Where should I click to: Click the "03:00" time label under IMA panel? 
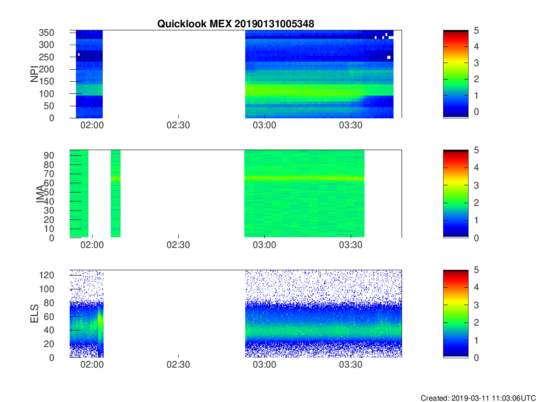(265, 245)
